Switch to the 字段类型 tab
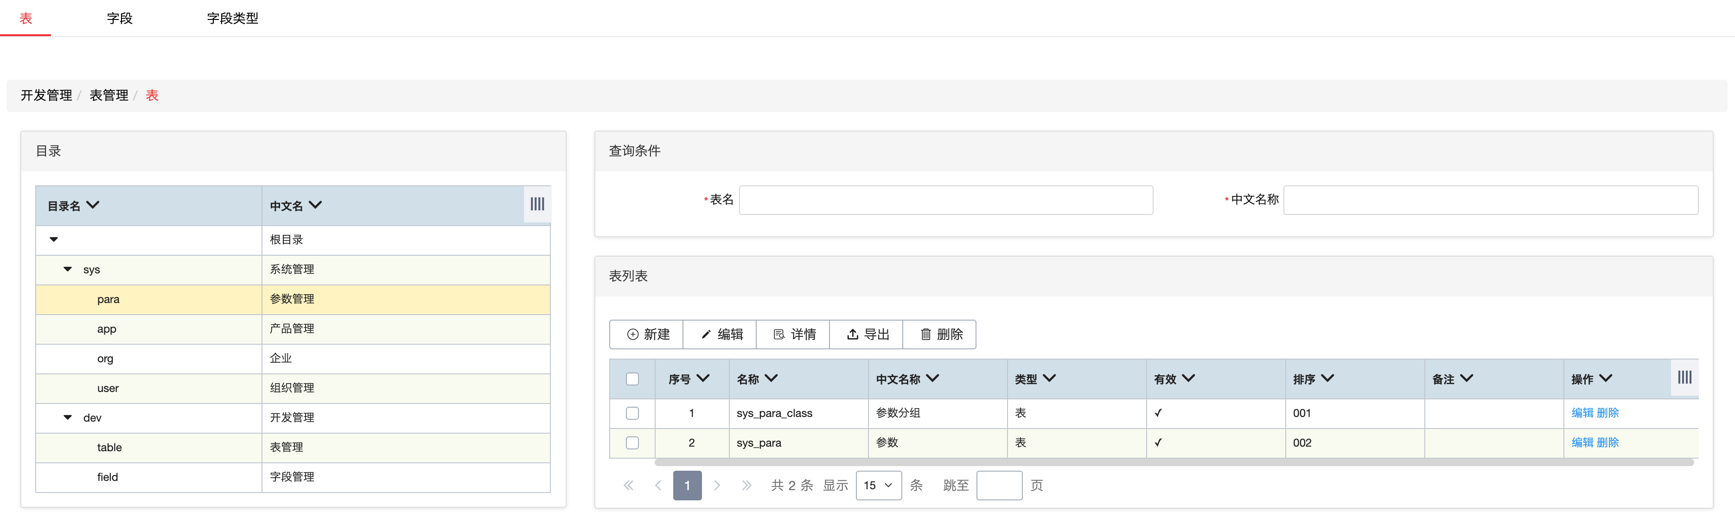 point(232,18)
